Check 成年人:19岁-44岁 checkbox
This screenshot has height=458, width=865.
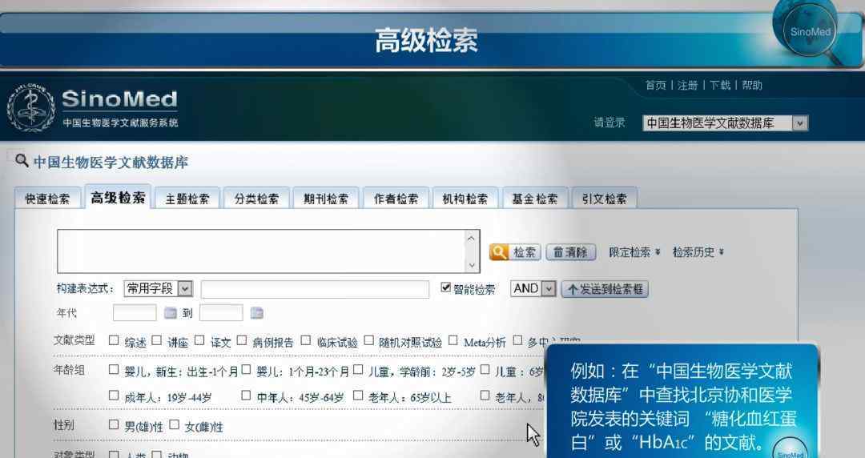[x=114, y=396]
